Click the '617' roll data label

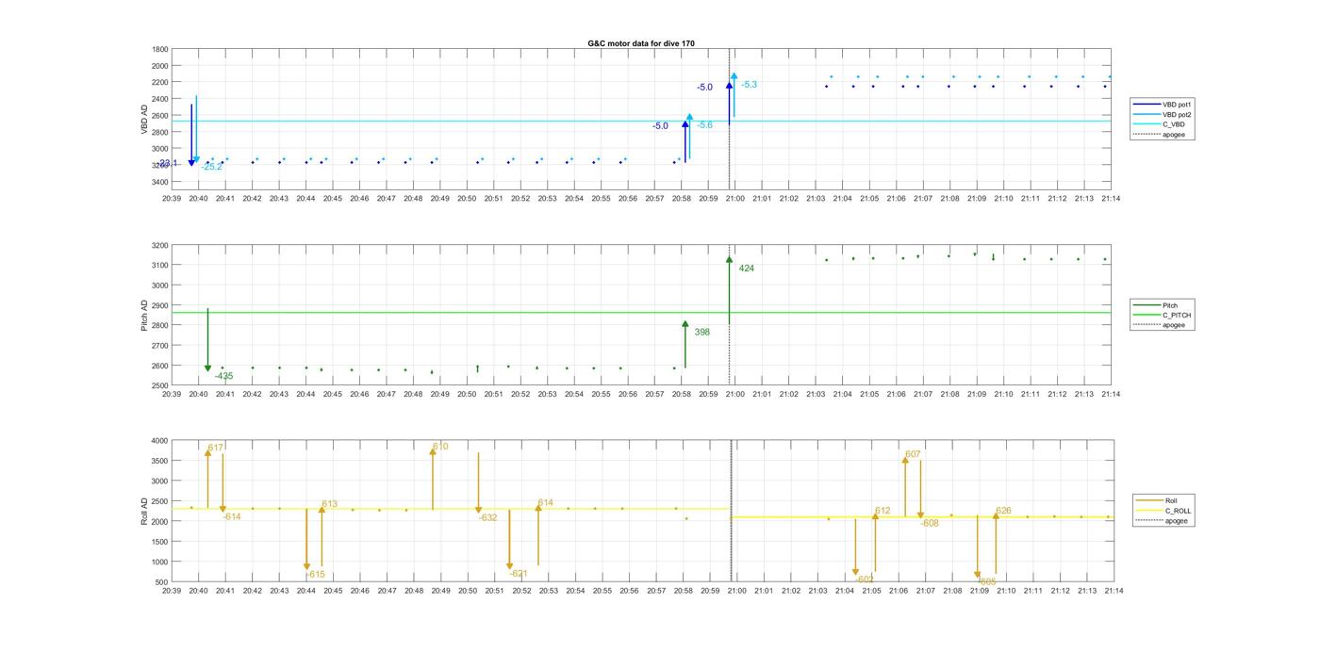tap(216, 448)
